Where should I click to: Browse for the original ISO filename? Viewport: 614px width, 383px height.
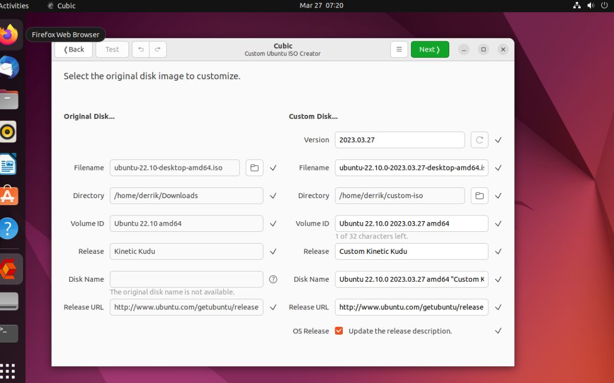point(254,167)
